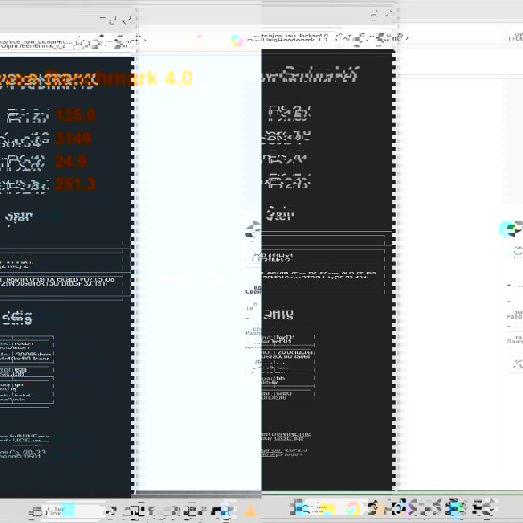
Task: Click the 3149 score value
Action: [73, 138]
